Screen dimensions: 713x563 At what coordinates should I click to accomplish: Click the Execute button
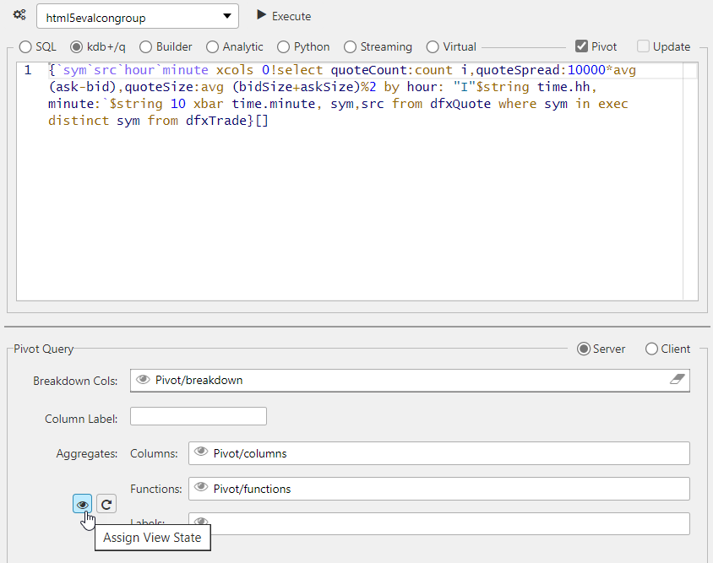tap(283, 15)
